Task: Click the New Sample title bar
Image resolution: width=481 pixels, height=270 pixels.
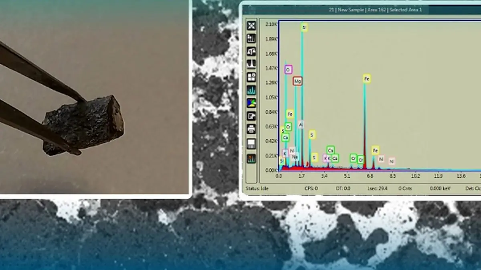Action: 375,10
